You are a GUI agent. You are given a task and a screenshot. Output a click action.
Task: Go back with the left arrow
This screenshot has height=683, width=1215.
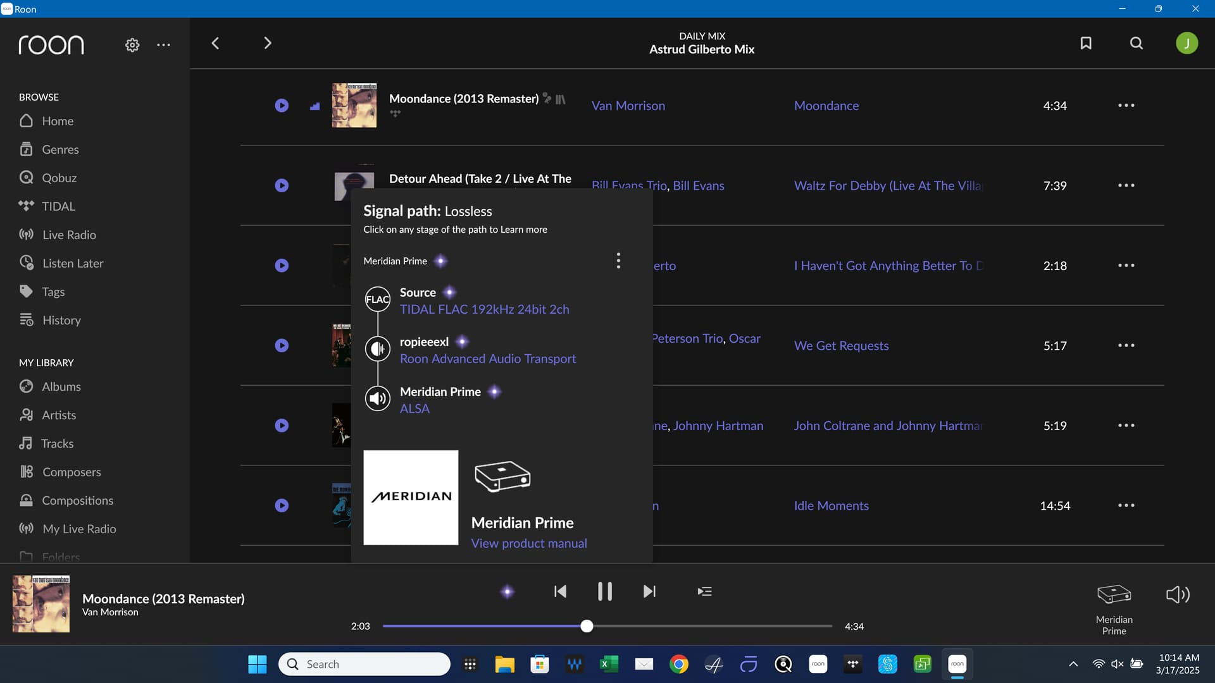[x=215, y=43]
